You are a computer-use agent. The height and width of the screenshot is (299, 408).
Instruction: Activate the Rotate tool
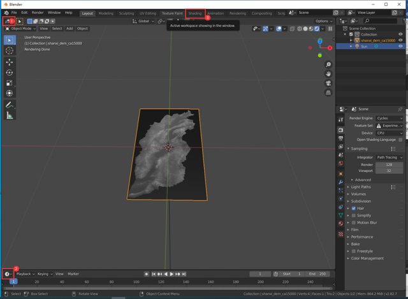point(10,73)
